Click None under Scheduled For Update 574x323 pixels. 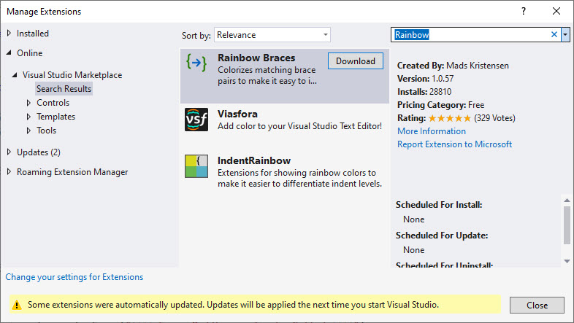click(x=413, y=250)
